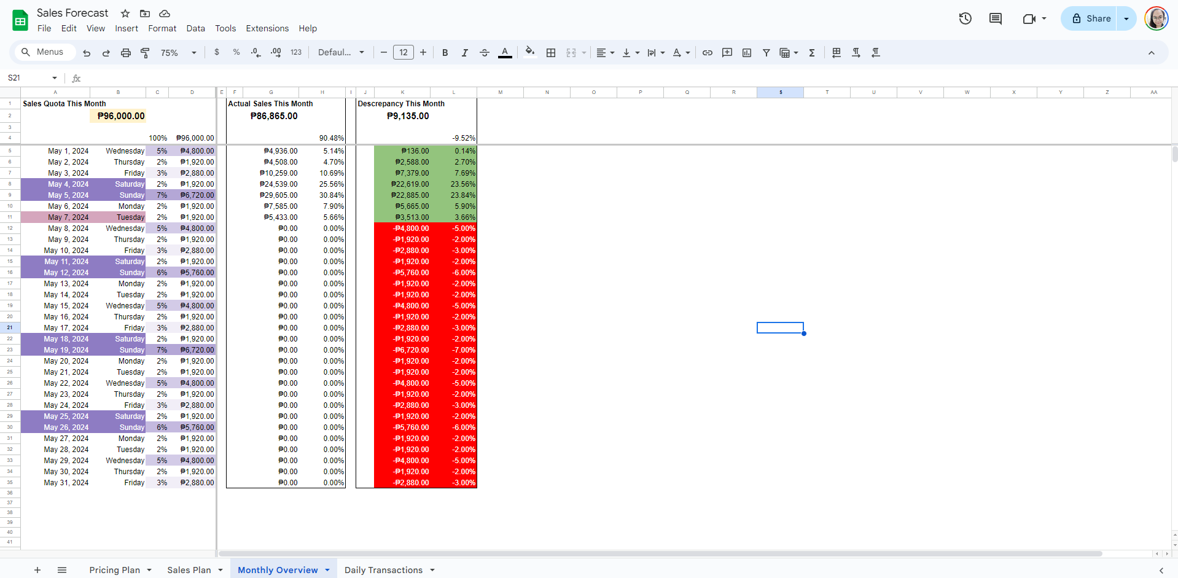Activate the paint format tool
Viewport: 1178px width, 578px height.
(x=146, y=53)
